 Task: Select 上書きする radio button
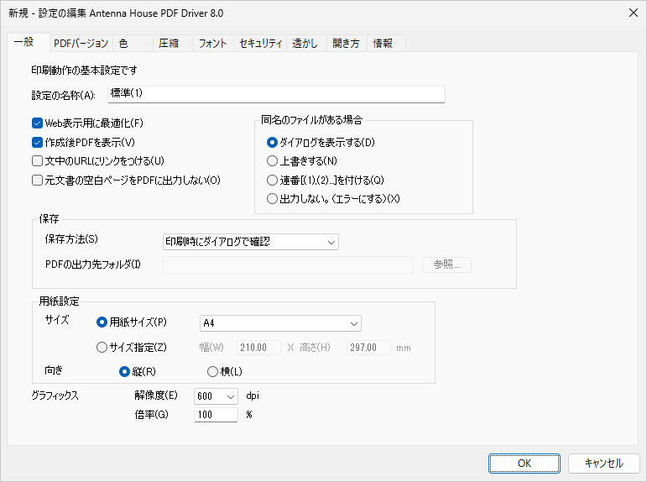[x=272, y=160]
